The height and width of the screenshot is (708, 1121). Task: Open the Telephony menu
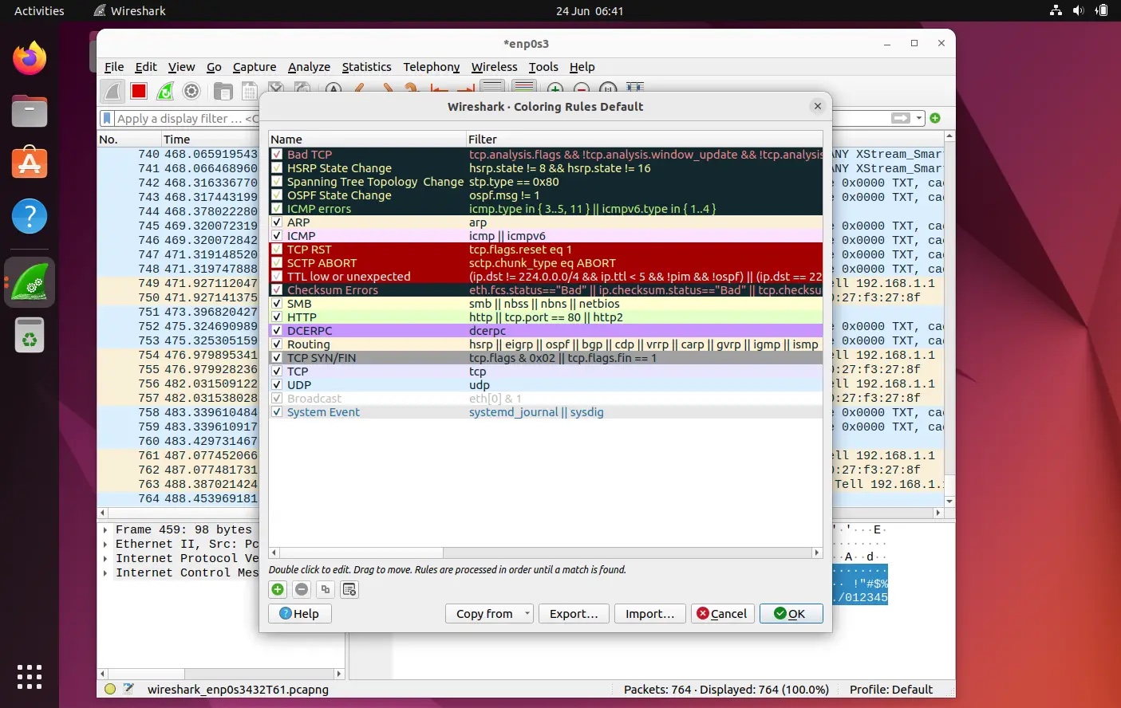431,67
